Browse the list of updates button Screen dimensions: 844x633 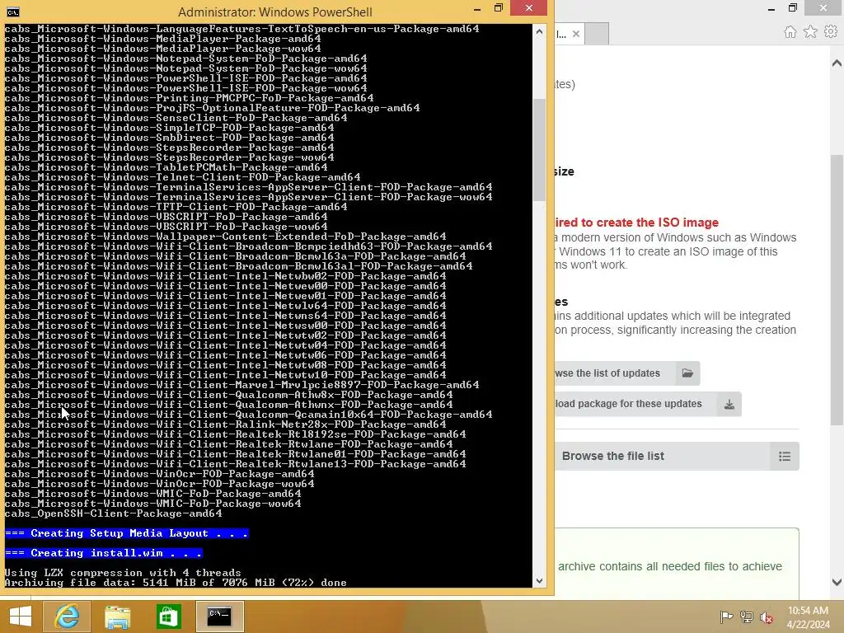[627, 373]
